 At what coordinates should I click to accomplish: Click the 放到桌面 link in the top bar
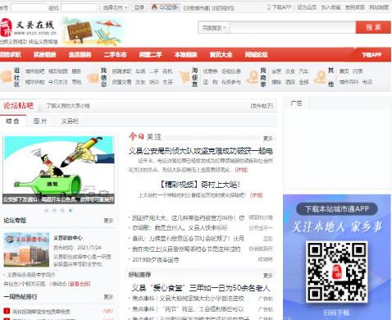355,7
